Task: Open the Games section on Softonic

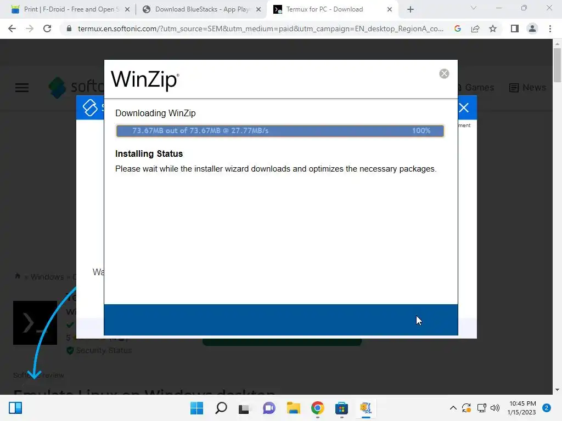Action: click(x=476, y=87)
